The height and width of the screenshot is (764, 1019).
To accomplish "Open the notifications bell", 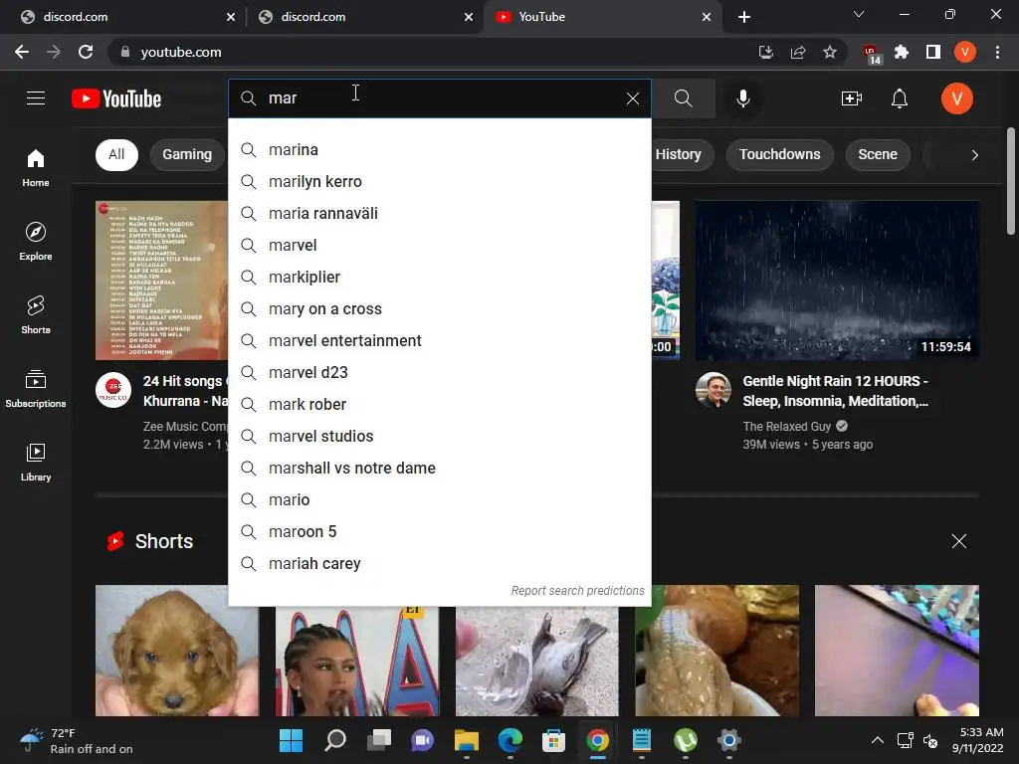I will click(x=900, y=98).
